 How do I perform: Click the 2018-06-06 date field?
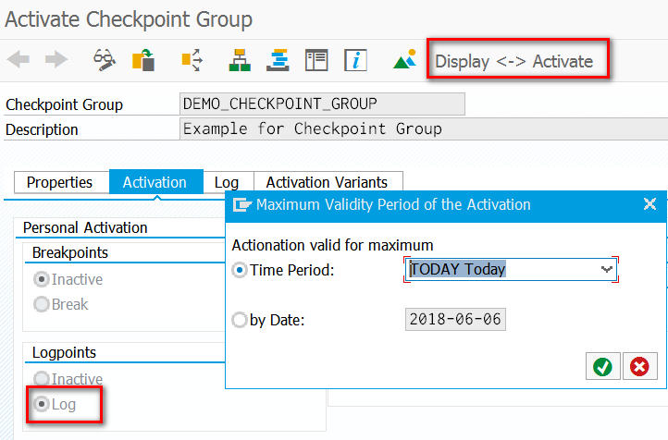tap(456, 320)
